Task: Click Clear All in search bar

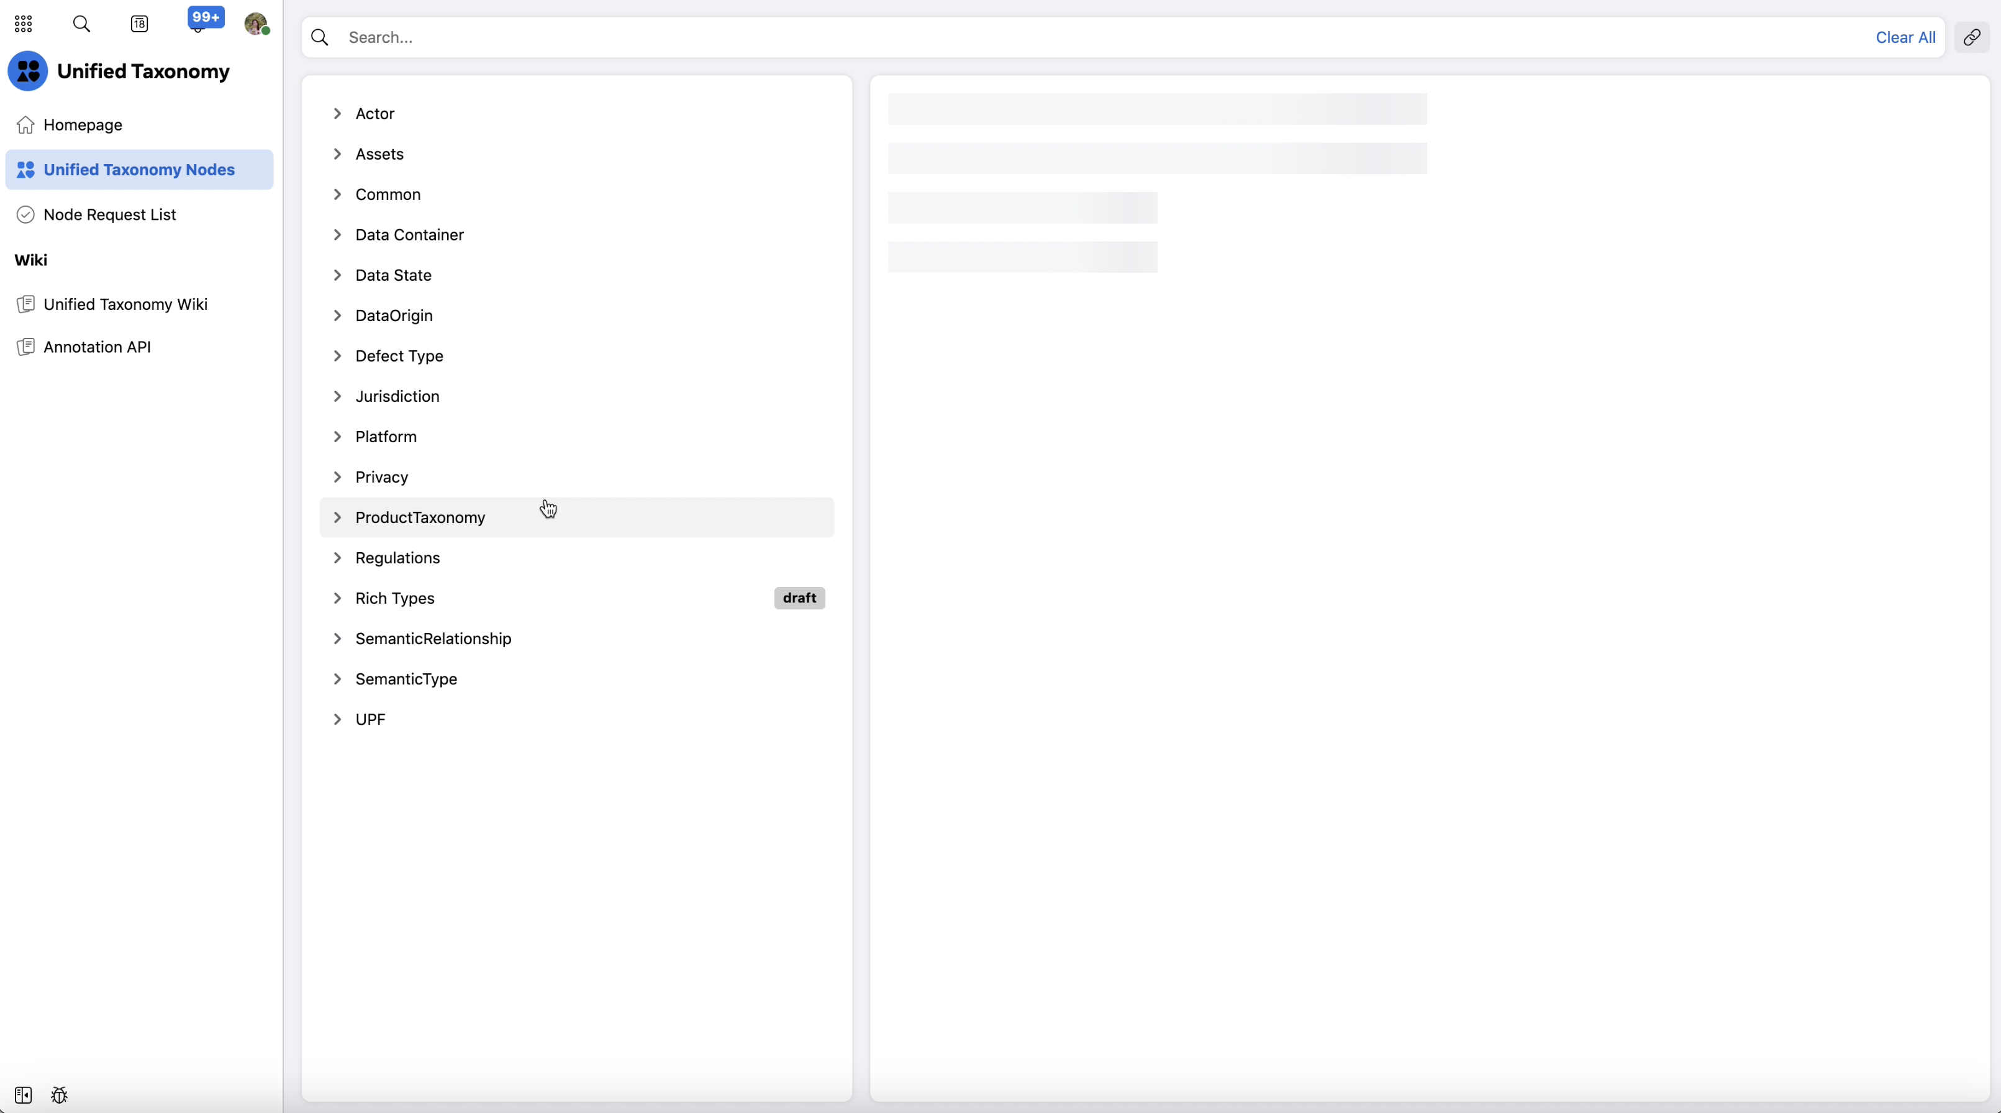Action: [1905, 37]
